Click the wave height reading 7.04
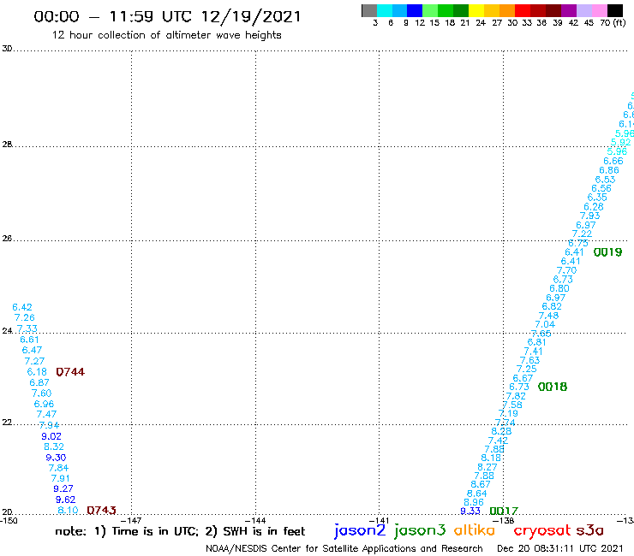 pos(545,324)
